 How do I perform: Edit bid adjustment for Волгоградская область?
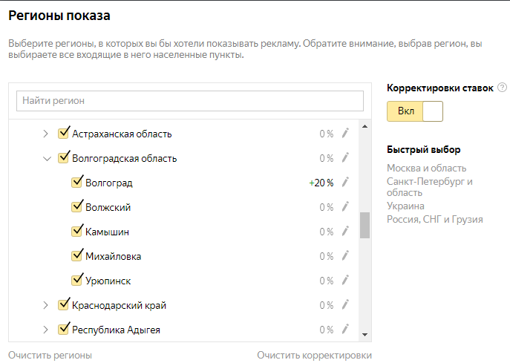(345, 158)
